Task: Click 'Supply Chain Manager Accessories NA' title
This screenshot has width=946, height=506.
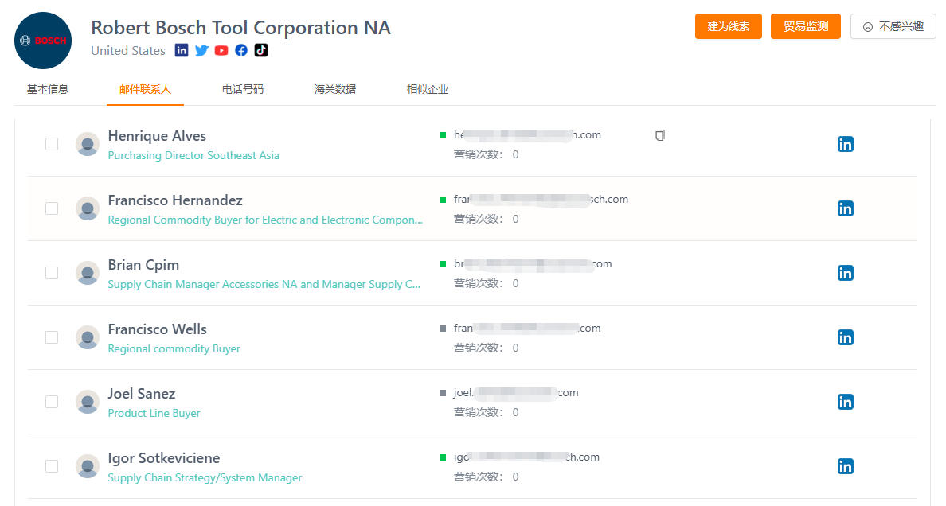Action: click(x=264, y=285)
